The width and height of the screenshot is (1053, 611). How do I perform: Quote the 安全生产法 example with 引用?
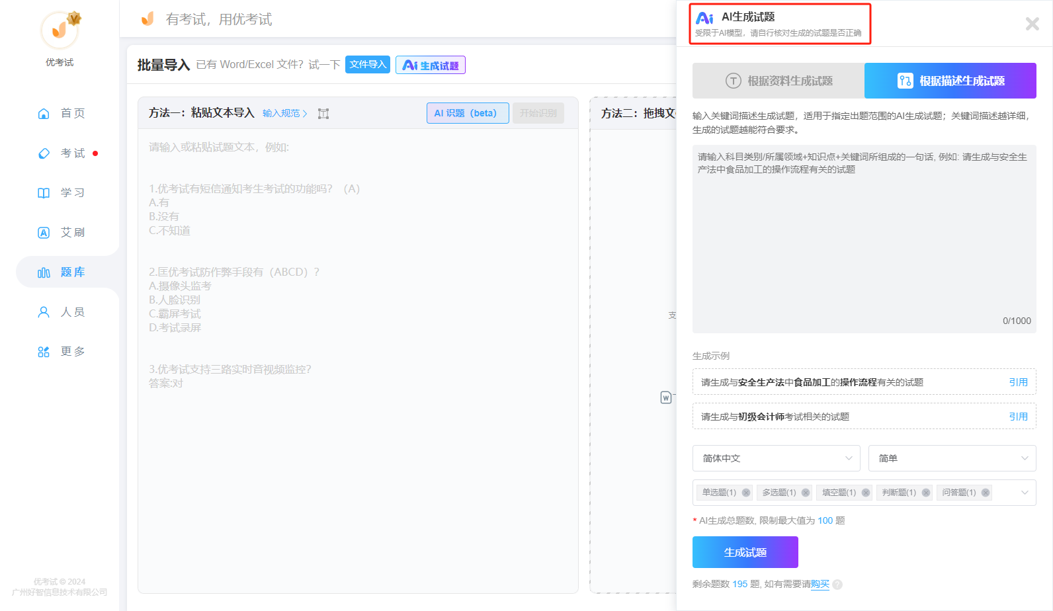pos(1019,382)
